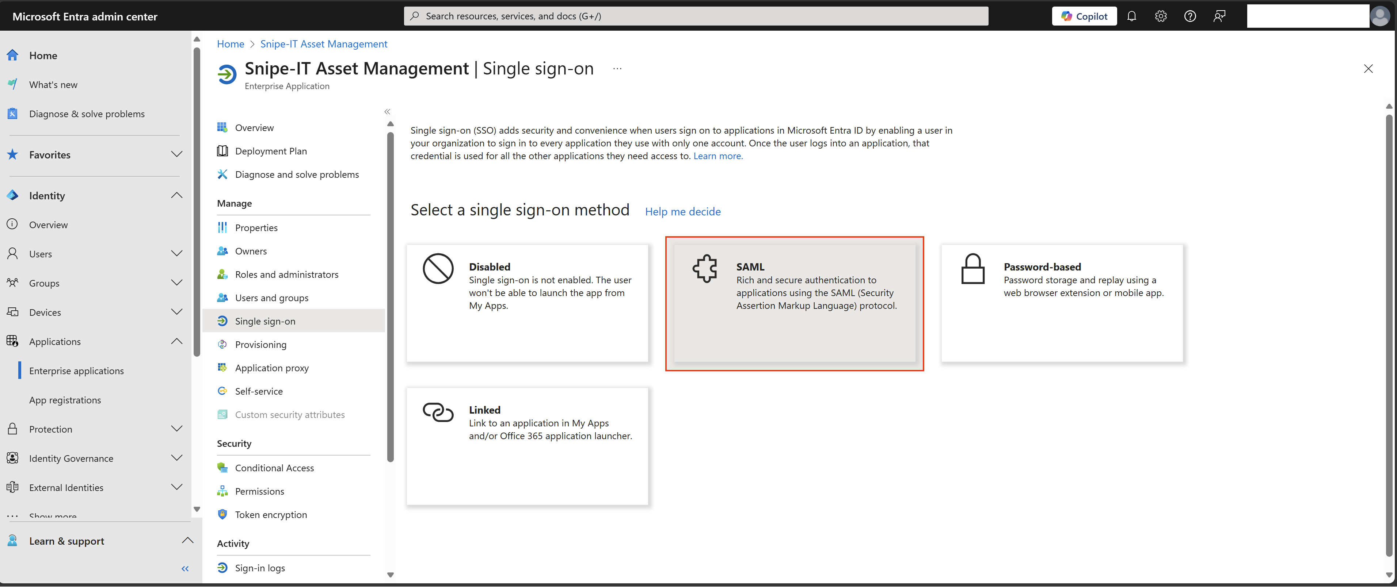Go to Home breadcrumb link
Image resolution: width=1397 pixels, height=587 pixels.
231,44
